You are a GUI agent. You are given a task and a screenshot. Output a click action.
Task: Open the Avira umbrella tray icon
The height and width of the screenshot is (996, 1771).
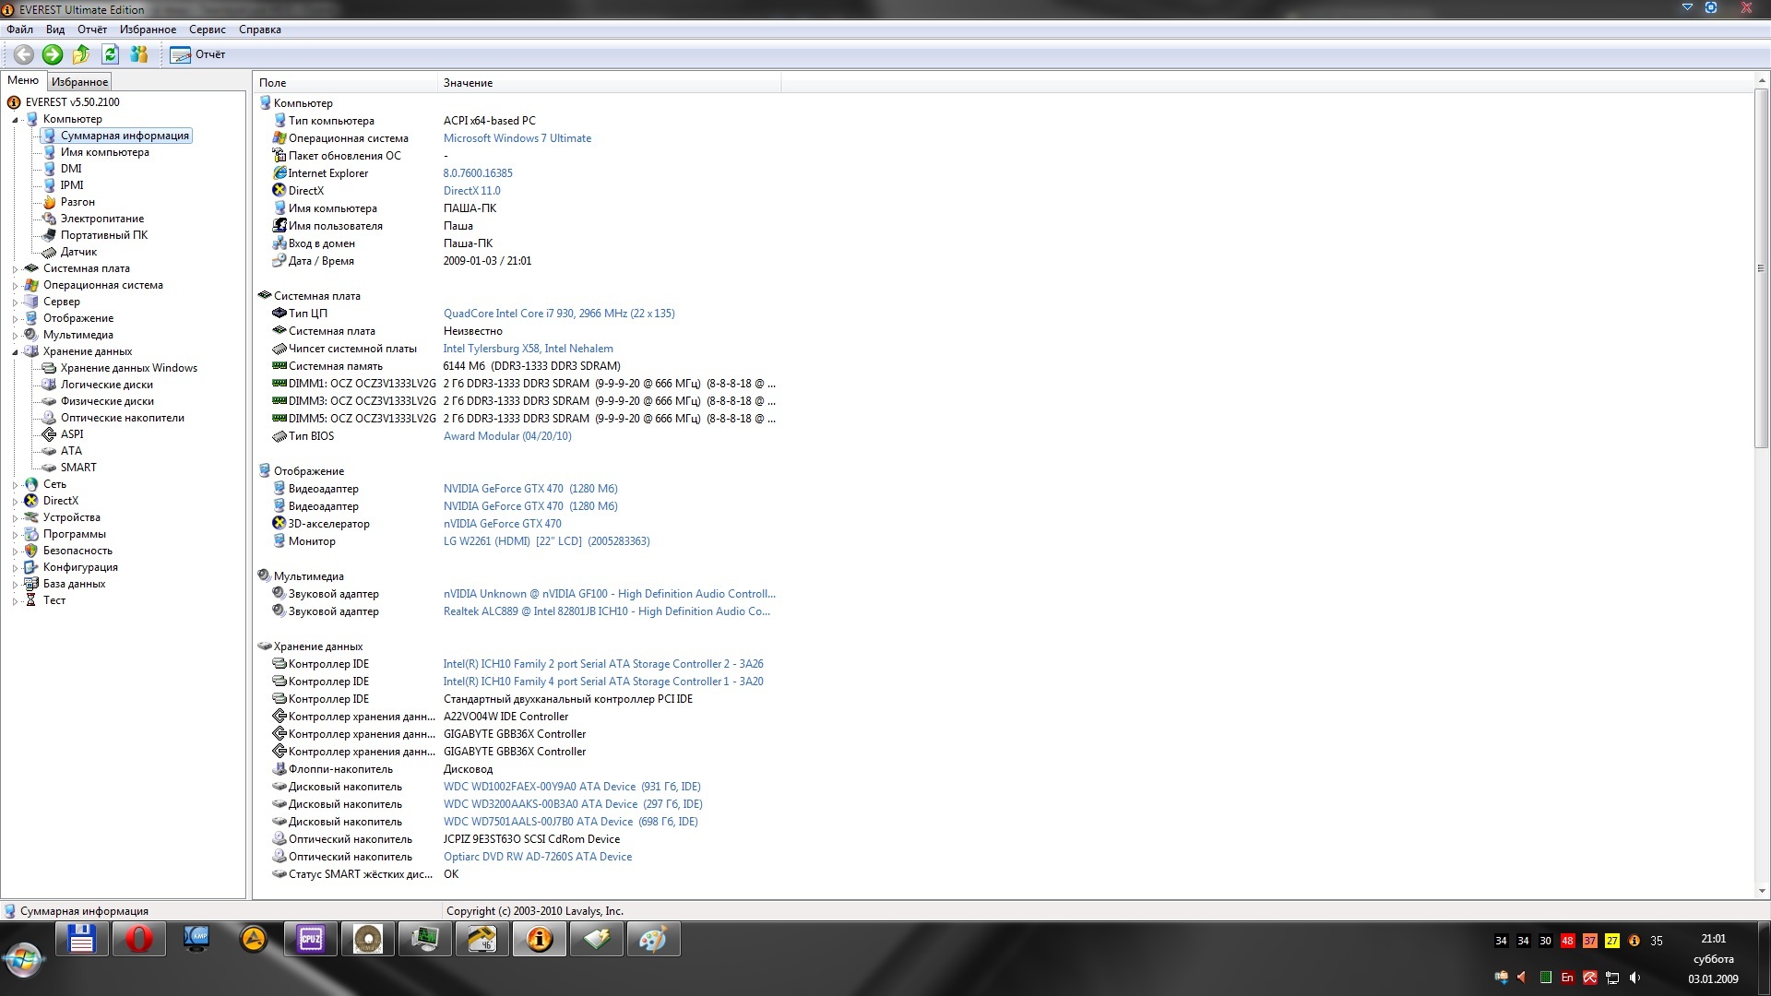click(x=1589, y=978)
